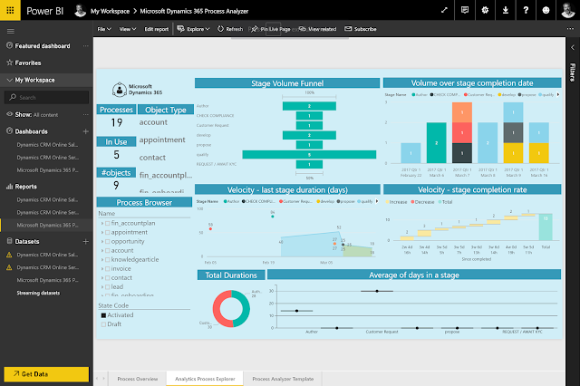Tick the fin_accountplan checkbox in Process Browser
Screen dimensions: 580x386
tap(108, 223)
